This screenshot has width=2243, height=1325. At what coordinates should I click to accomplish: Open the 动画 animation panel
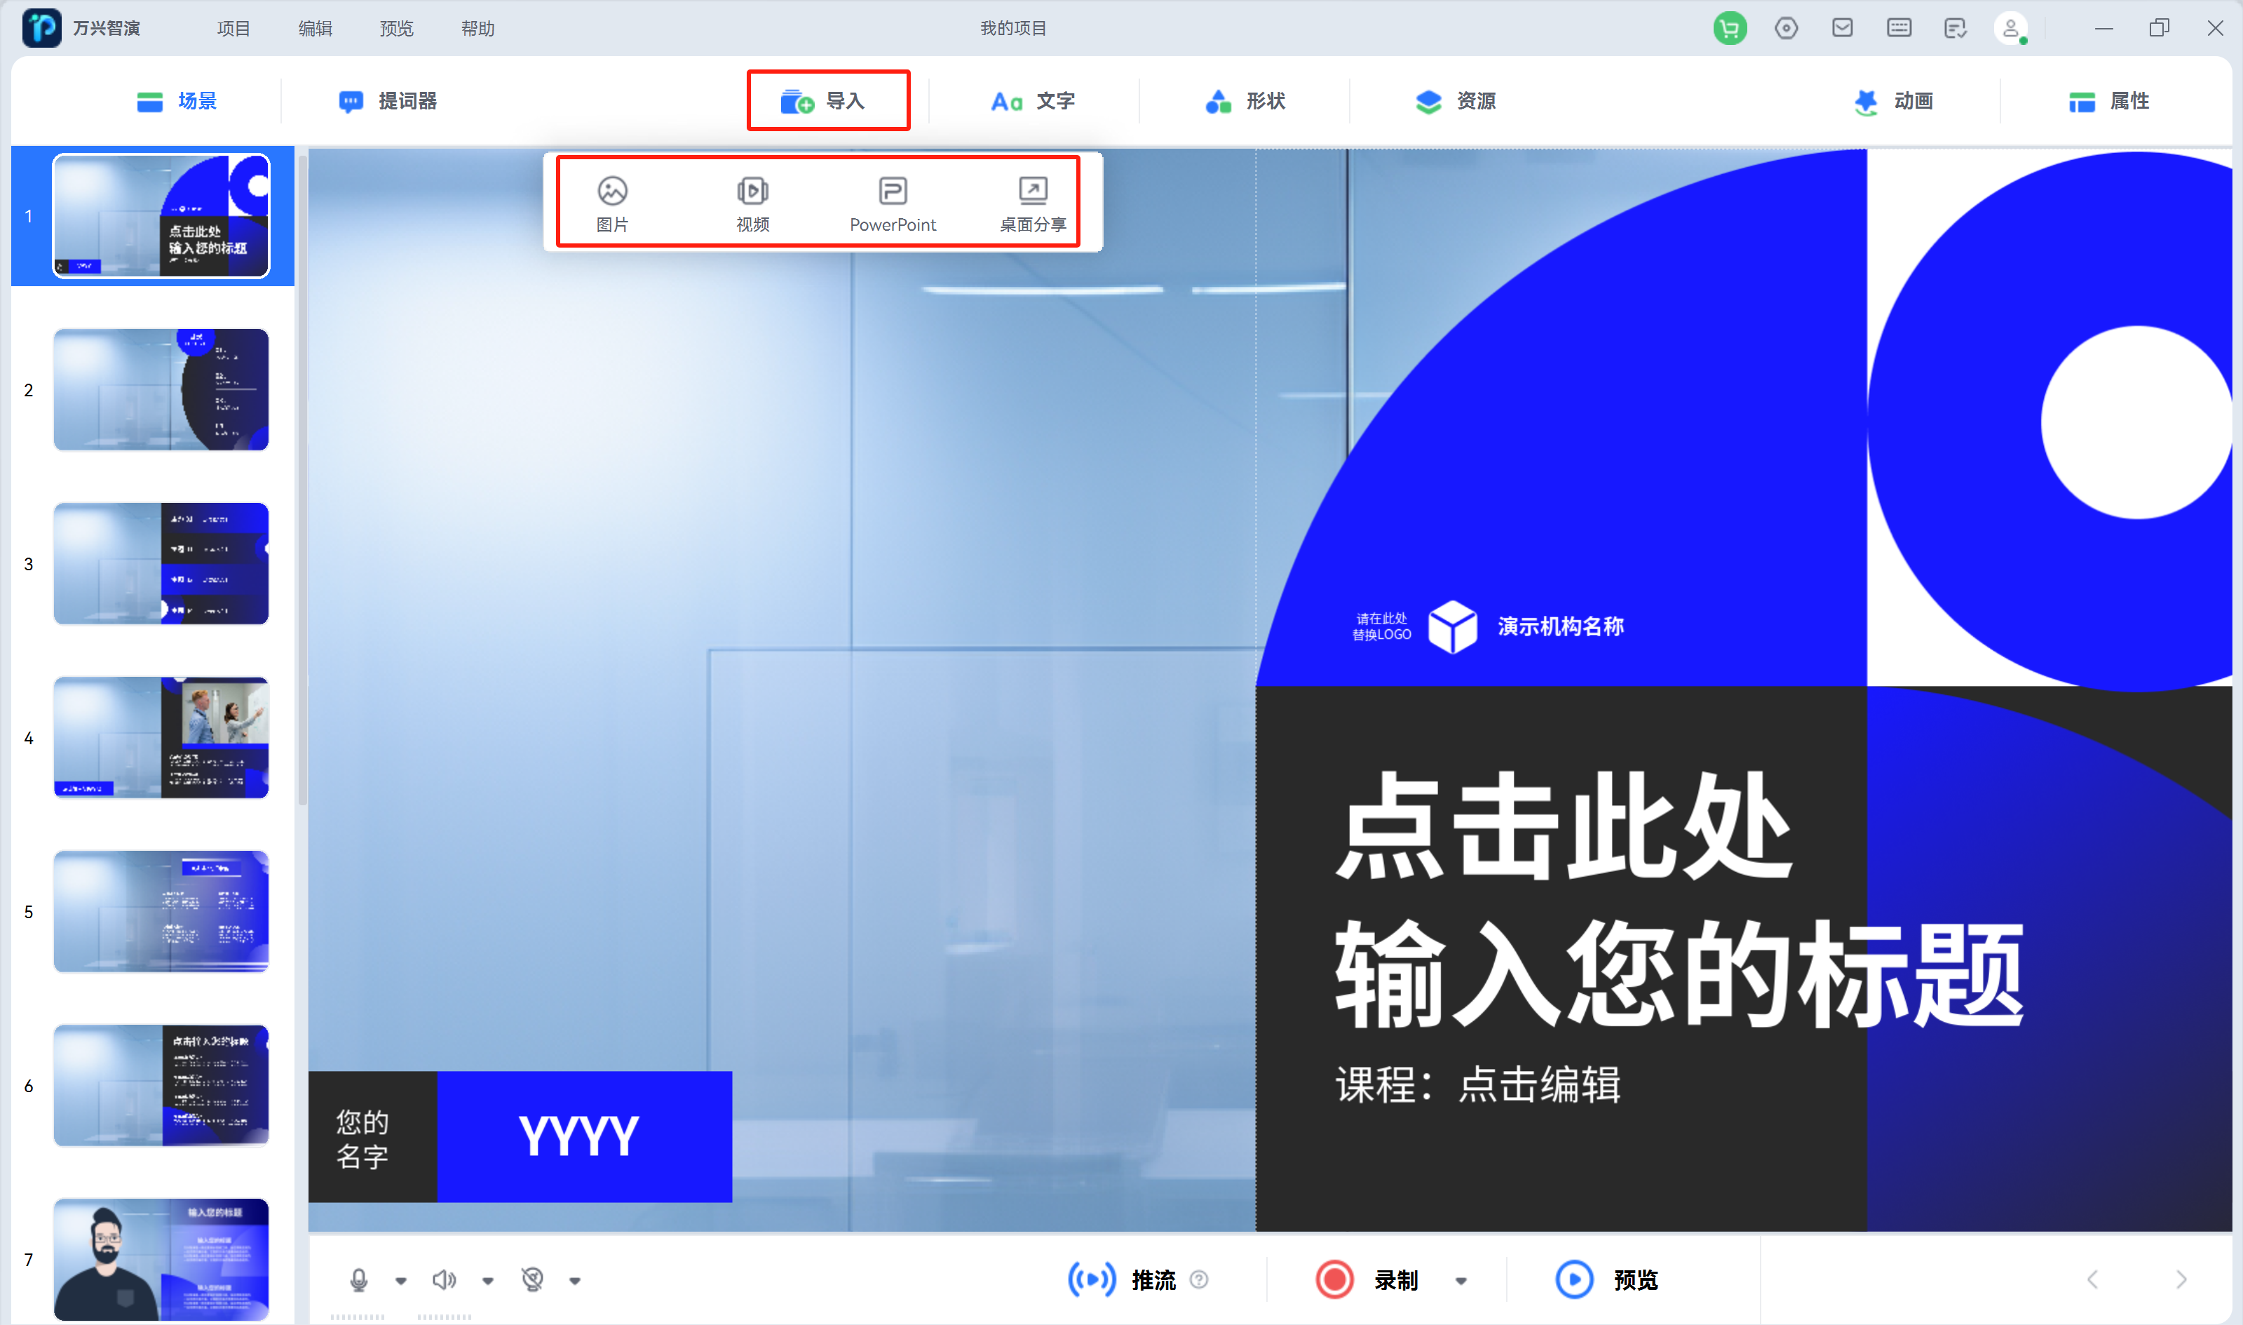1894,101
